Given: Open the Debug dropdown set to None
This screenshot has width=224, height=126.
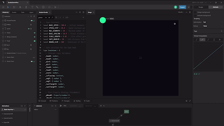Looking at the screenshot, I should [x=213, y=26].
